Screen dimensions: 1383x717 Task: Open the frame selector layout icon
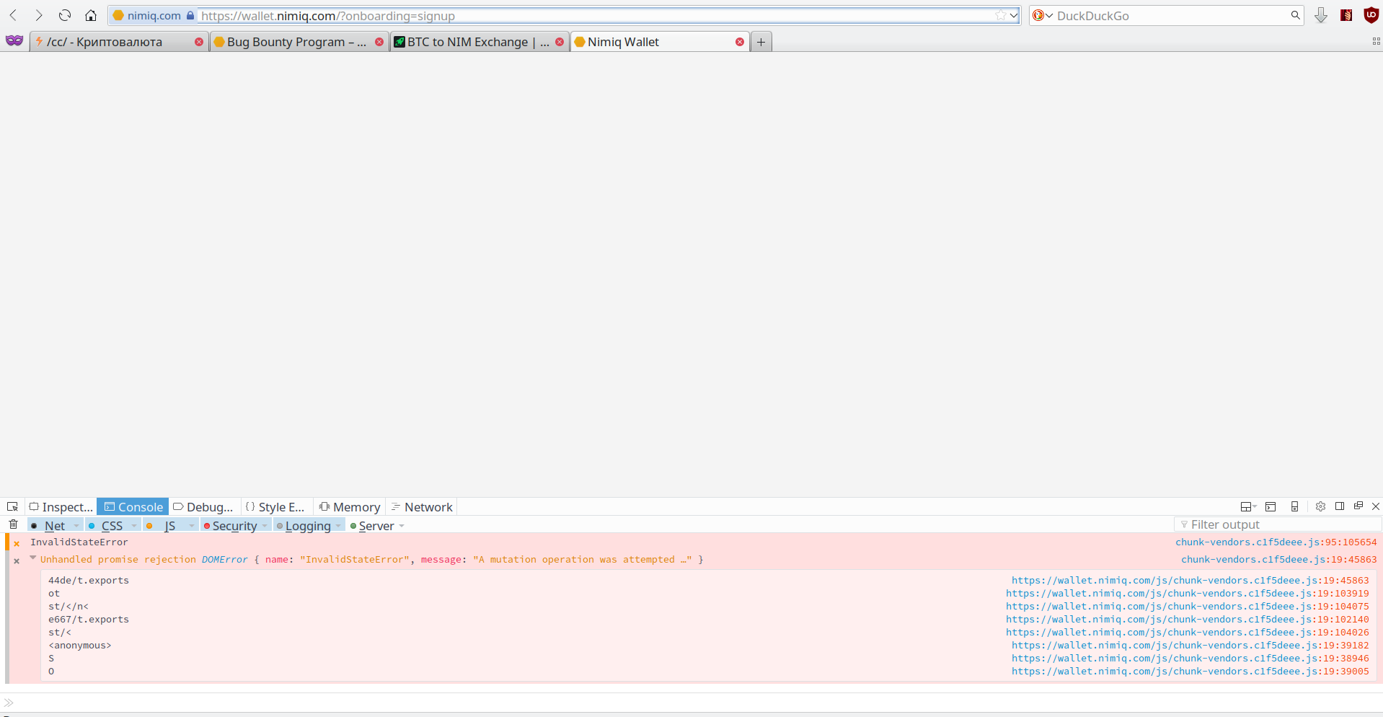coord(1248,507)
